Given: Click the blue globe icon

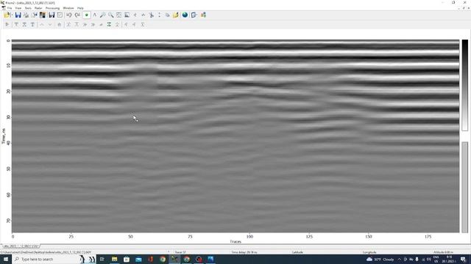Looking at the screenshot, I should coord(185,15).
